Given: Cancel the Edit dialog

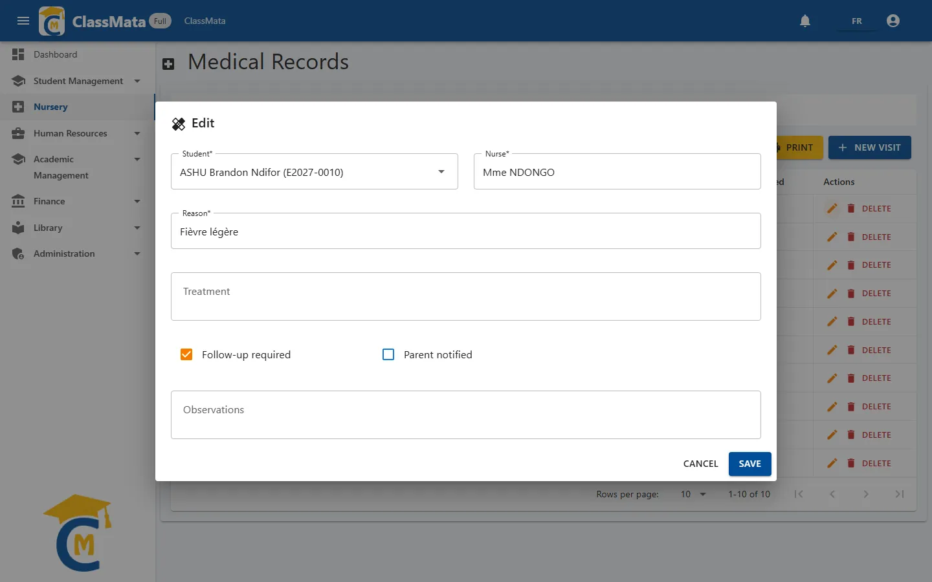Looking at the screenshot, I should point(701,464).
